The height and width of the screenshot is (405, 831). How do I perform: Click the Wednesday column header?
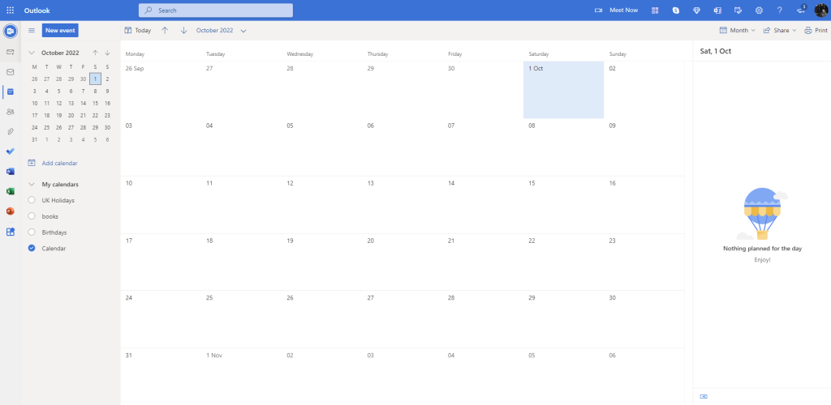[300, 54]
